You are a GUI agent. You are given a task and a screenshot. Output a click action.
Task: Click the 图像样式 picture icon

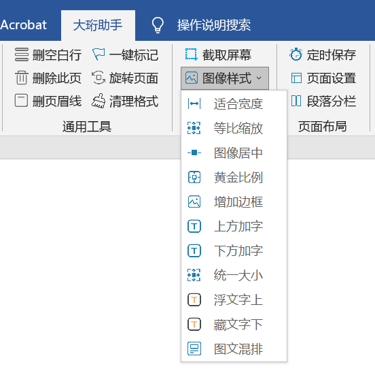pos(192,78)
